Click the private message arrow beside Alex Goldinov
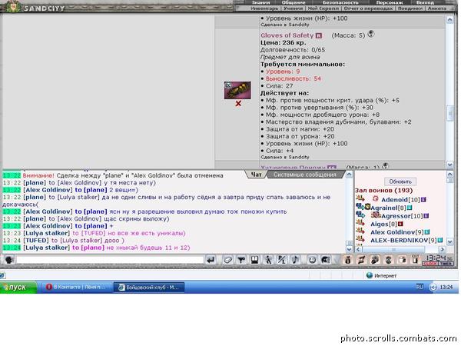This screenshot has width=461, height=346. (x=360, y=231)
